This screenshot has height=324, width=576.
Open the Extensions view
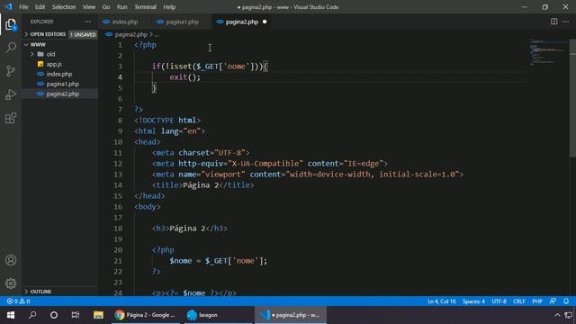click(x=11, y=118)
